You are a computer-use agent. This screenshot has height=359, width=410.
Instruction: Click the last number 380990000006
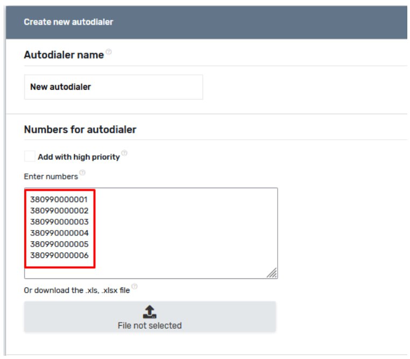(59, 256)
